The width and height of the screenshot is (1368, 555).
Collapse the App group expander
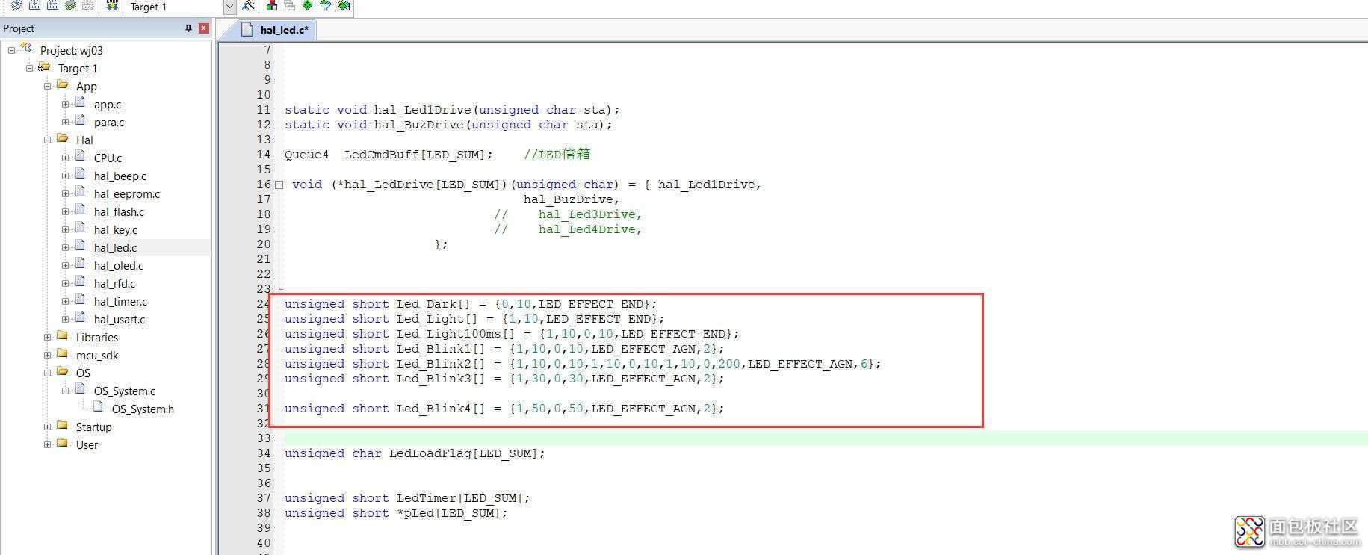click(47, 86)
